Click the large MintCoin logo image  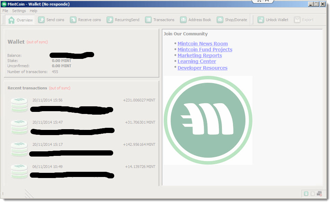208,120
